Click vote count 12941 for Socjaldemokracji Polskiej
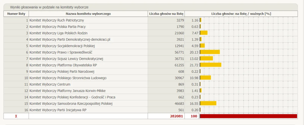The width and height of the screenshot is (304, 125). (179, 46)
